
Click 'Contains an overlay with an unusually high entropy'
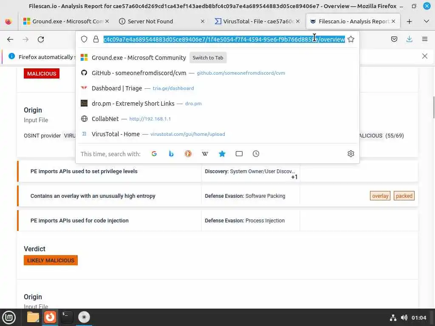coord(93,196)
